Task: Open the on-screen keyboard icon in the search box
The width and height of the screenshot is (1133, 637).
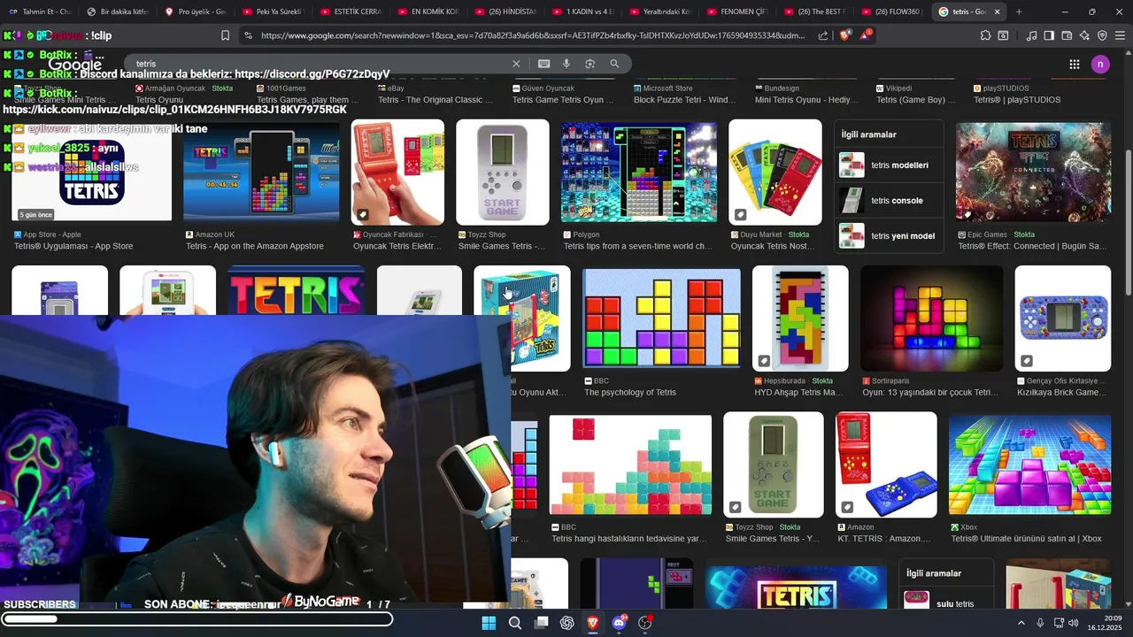Action: click(543, 64)
